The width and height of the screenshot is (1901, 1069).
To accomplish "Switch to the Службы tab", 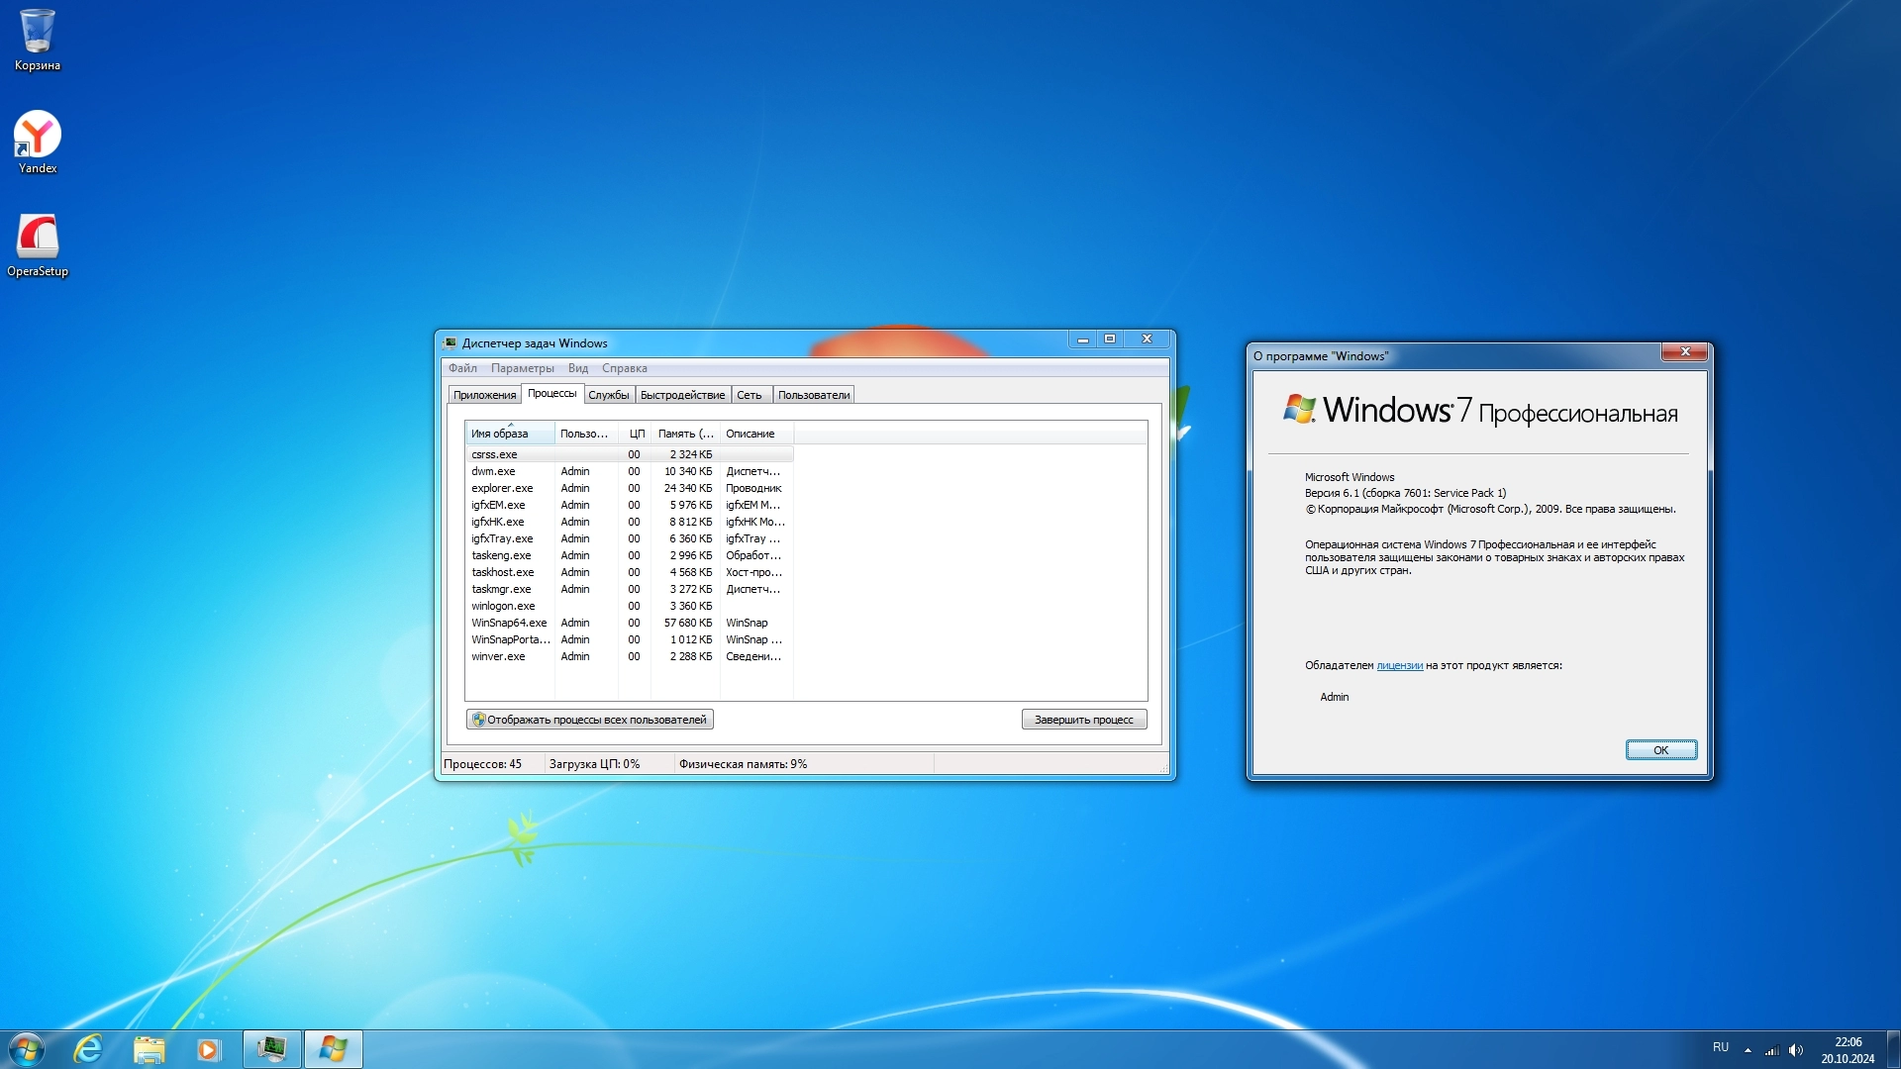I will pos(608,395).
